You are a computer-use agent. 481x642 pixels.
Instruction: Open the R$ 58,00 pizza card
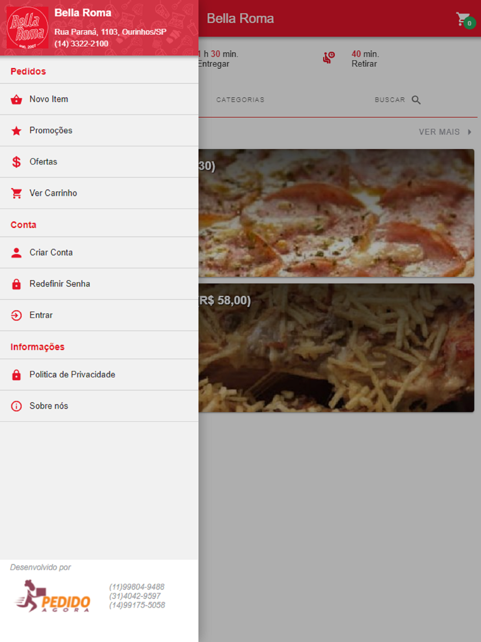pyautogui.click(x=336, y=347)
